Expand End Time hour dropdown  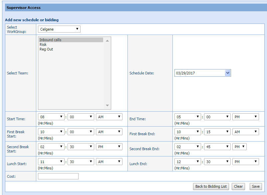tap(188, 117)
